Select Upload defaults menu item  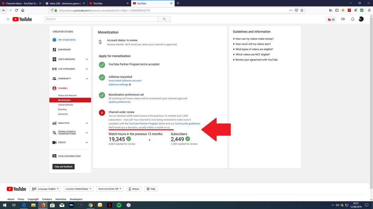65,105
